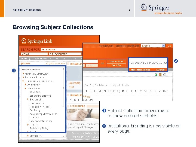The image size is (196, 147).
Task: Click the AUTHOR search field
Action: [34, 54]
